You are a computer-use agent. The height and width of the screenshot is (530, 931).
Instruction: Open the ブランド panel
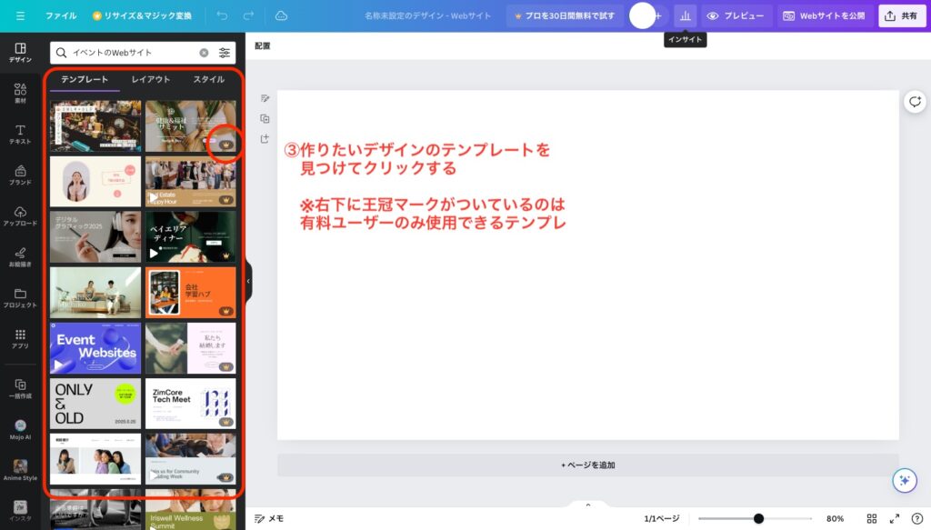20,175
